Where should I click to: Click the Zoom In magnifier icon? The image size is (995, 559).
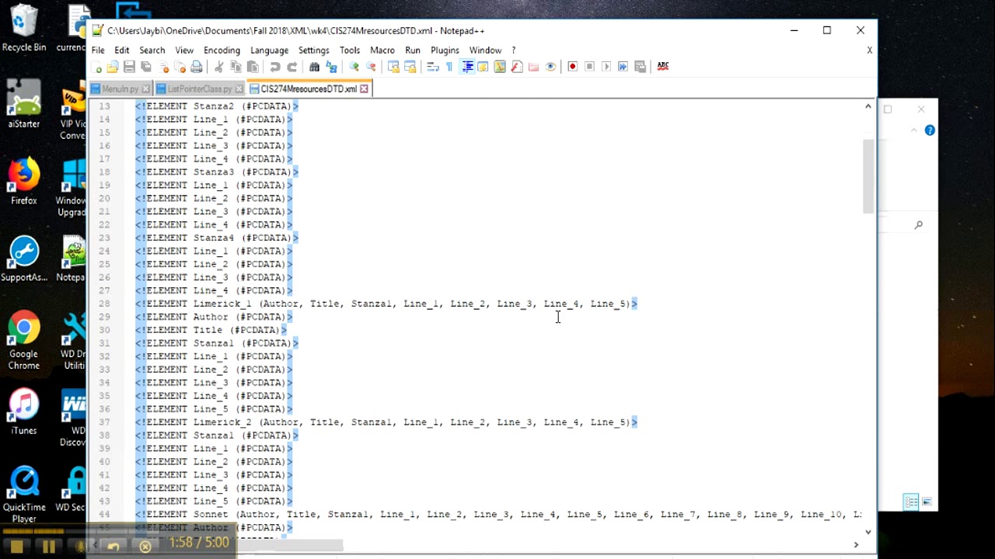pyautogui.click(x=354, y=67)
